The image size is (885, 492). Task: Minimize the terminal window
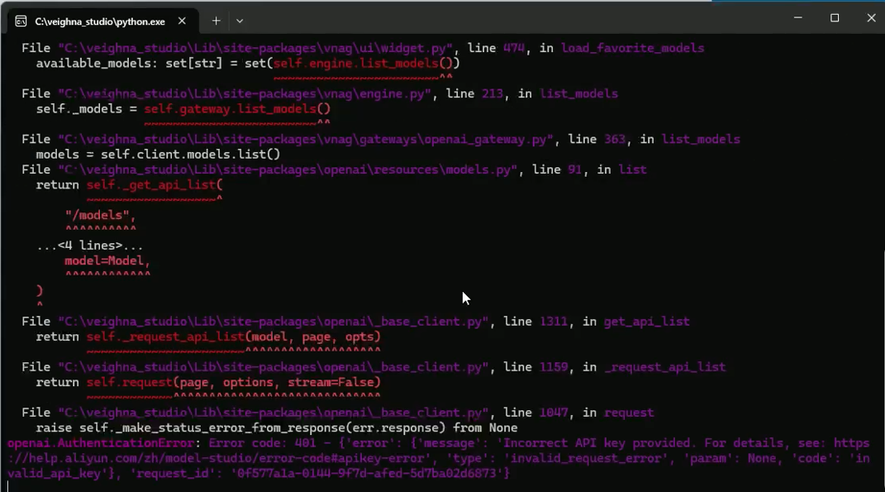(x=798, y=18)
